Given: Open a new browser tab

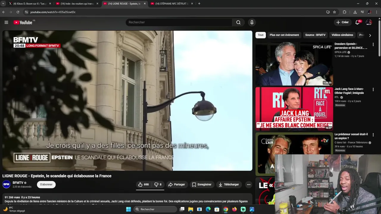Looking at the screenshot, I should click(x=199, y=4).
